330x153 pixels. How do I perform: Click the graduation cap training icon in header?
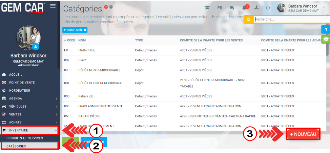point(207,8)
